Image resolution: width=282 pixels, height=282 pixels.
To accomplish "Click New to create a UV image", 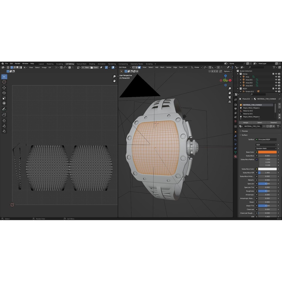I will click(x=87, y=67).
